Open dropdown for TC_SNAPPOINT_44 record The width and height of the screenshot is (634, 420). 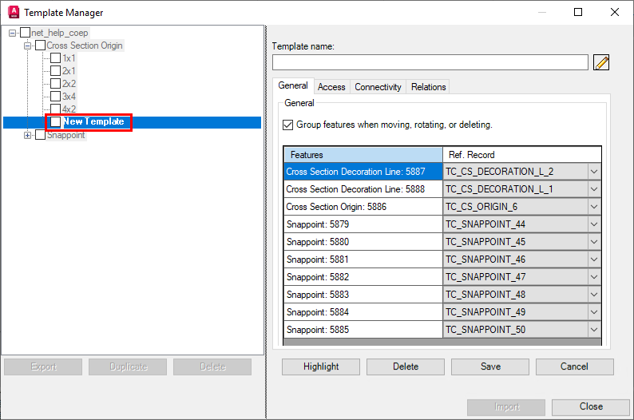[x=593, y=224]
